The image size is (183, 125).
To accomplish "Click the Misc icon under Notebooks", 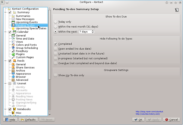I will coord(13,113).
